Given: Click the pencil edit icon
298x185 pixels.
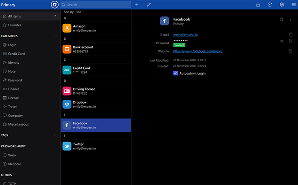Looking at the screenshot, I should [149, 4].
